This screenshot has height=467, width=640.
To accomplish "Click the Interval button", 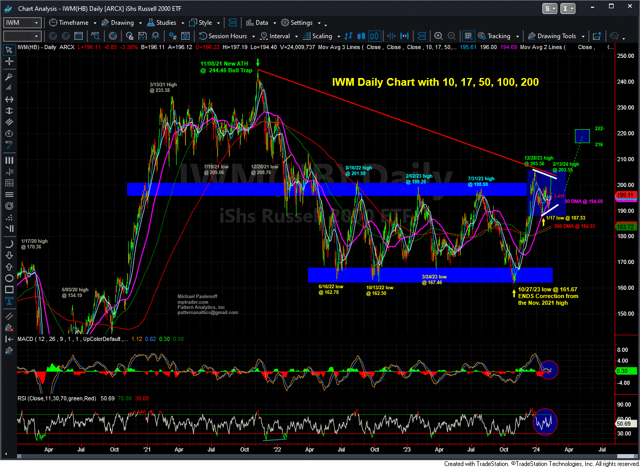I will coord(274,36).
